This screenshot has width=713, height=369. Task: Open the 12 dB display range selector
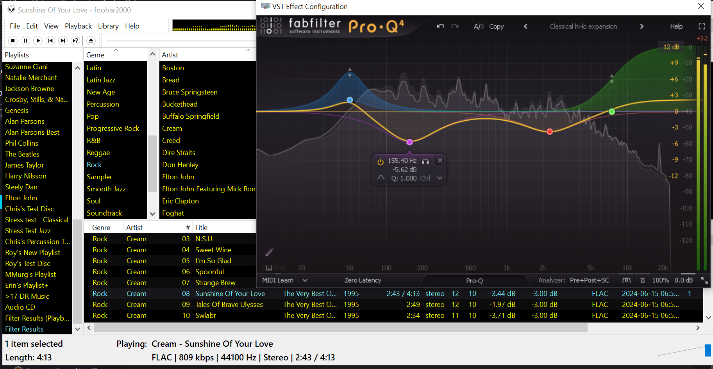(671, 47)
